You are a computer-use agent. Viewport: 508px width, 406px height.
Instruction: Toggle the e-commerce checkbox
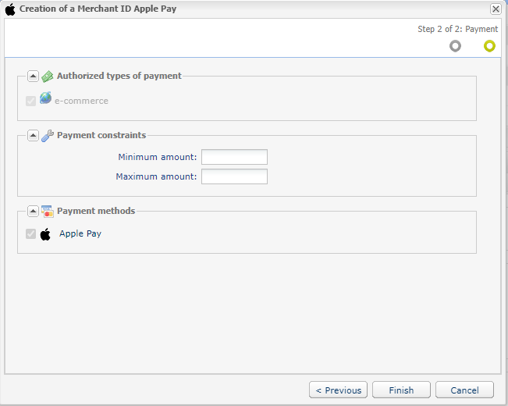30,101
